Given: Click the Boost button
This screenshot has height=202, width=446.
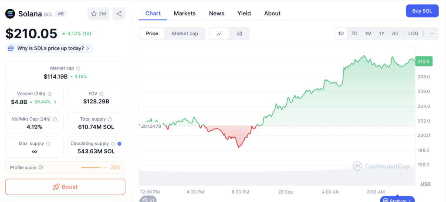Looking at the screenshot, I should 65,187.
